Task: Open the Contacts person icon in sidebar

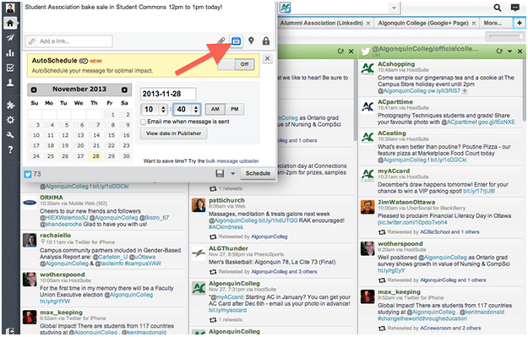Action: (x=10, y=83)
